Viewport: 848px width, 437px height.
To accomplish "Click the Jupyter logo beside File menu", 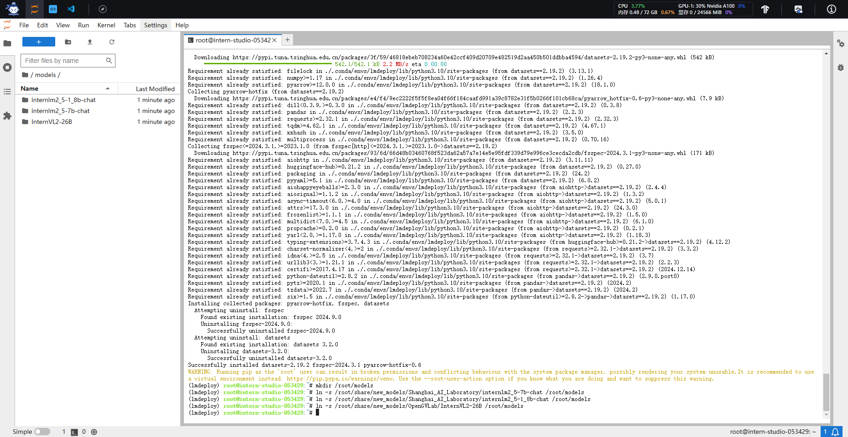I will 7,25.
